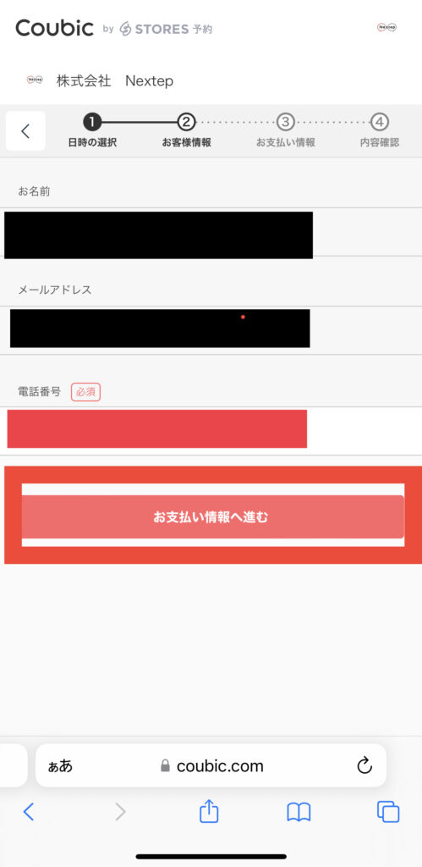Tap the Safari forward arrow
Image resolution: width=422 pixels, height=867 pixels.
click(x=120, y=812)
